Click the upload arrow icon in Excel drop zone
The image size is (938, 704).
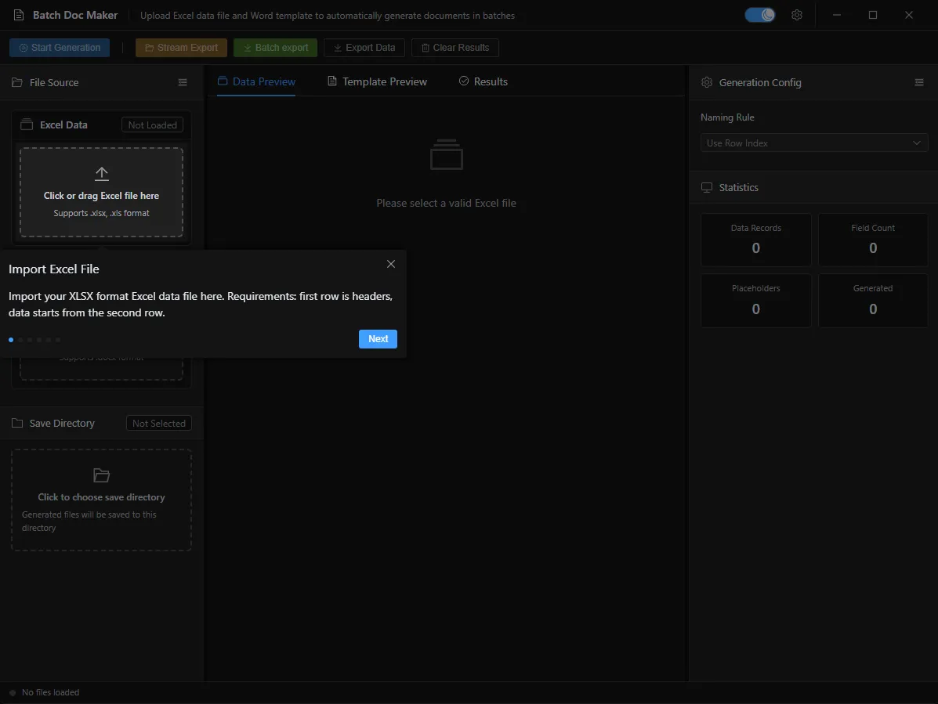point(102,173)
